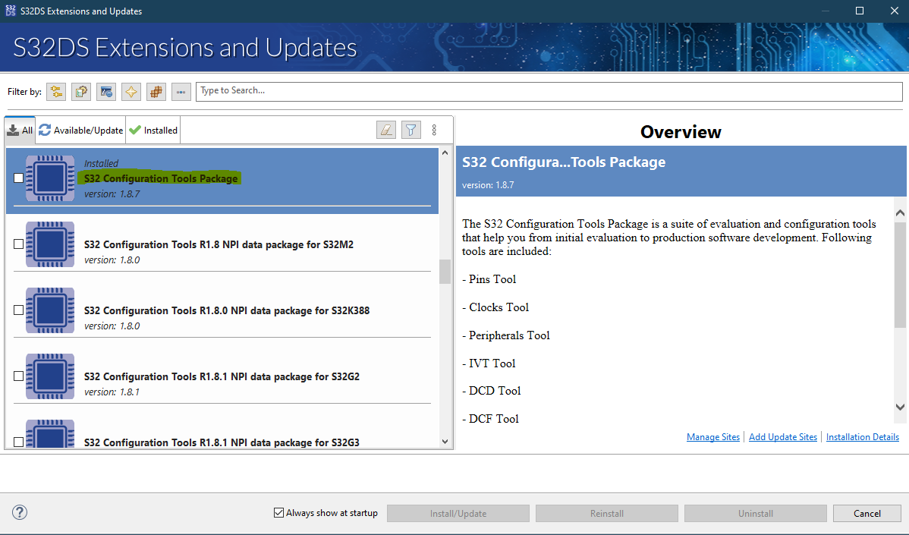Select the checkbox for S32M2 data package
This screenshot has height=535, width=909.
[x=18, y=244]
